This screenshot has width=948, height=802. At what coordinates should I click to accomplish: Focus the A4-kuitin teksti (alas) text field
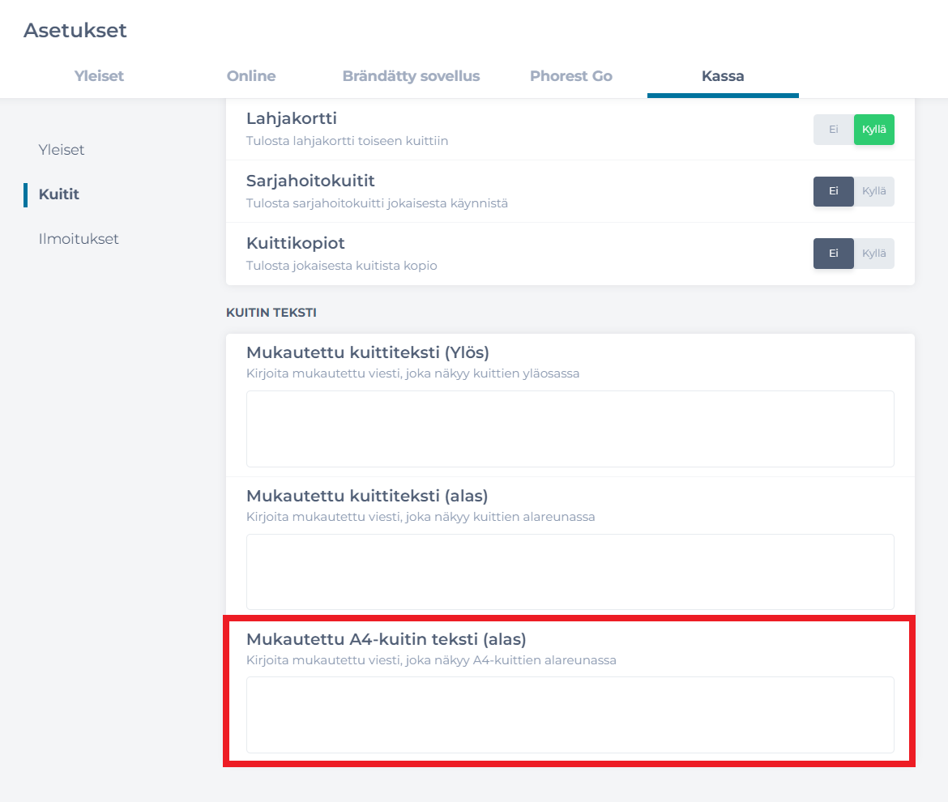tap(570, 715)
